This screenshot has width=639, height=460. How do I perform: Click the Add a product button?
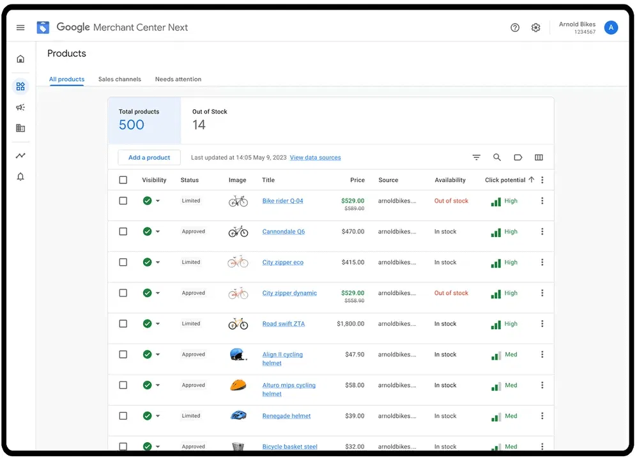click(149, 157)
